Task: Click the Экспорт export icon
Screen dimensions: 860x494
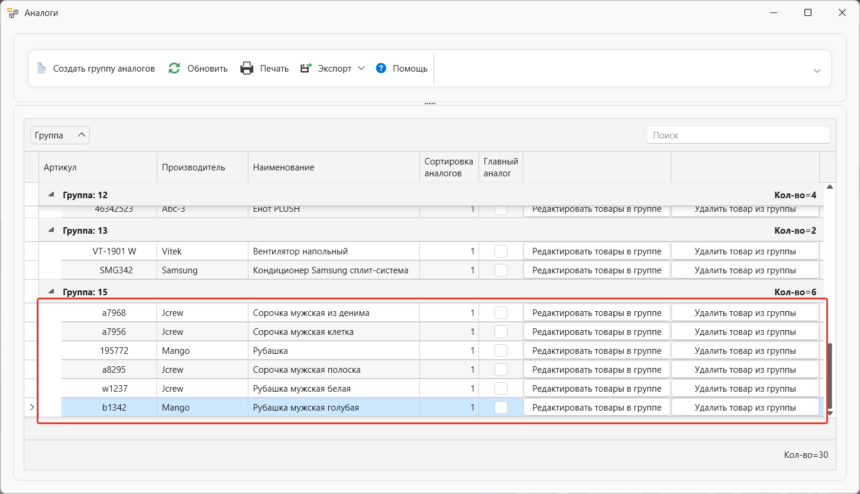Action: coord(305,68)
